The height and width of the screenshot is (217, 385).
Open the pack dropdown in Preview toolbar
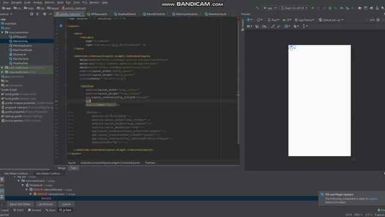tap(287, 26)
